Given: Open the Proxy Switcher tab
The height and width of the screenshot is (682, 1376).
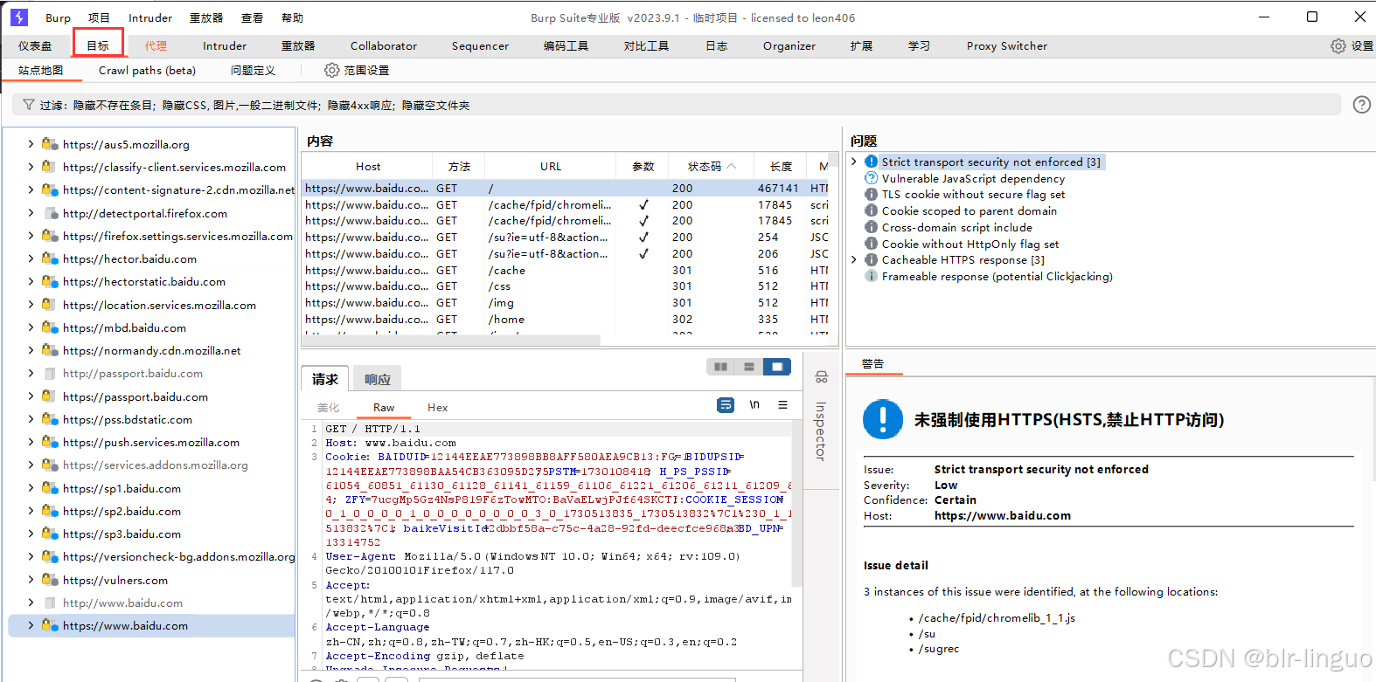Looking at the screenshot, I should point(1007,46).
